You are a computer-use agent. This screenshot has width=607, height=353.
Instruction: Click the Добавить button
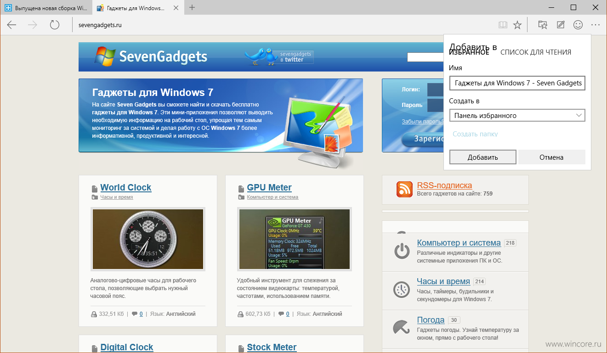pyautogui.click(x=483, y=157)
